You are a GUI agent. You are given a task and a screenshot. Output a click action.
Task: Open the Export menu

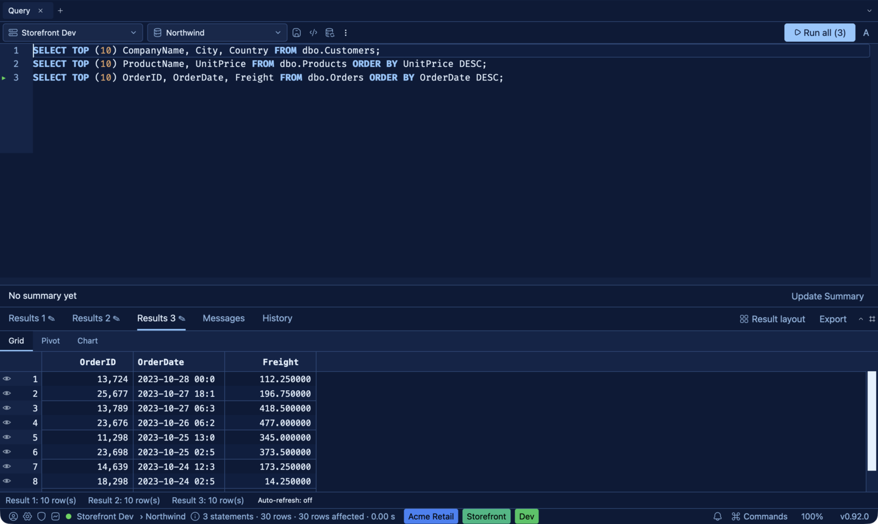click(x=833, y=319)
